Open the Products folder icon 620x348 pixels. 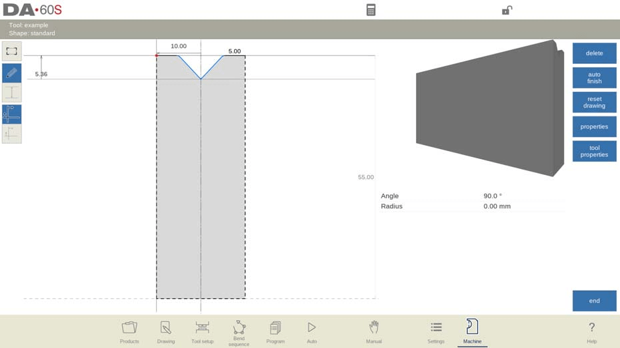point(129,331)
